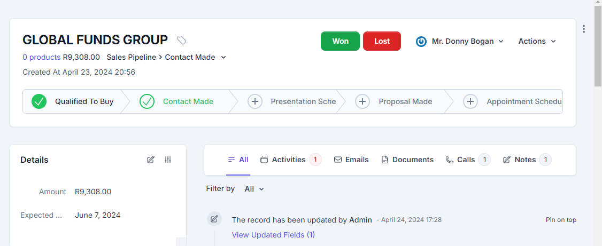
Task: Click the plus icon on Proposal Made
Action: pyautogui.click(x=362, y=101)
